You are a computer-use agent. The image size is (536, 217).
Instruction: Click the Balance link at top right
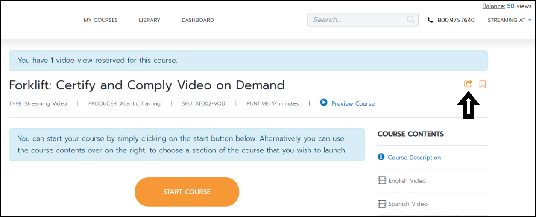point(494,6)
